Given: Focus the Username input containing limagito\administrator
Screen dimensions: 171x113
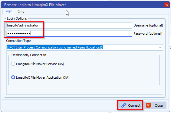Looking at the screenshot, I should [69, 25].
